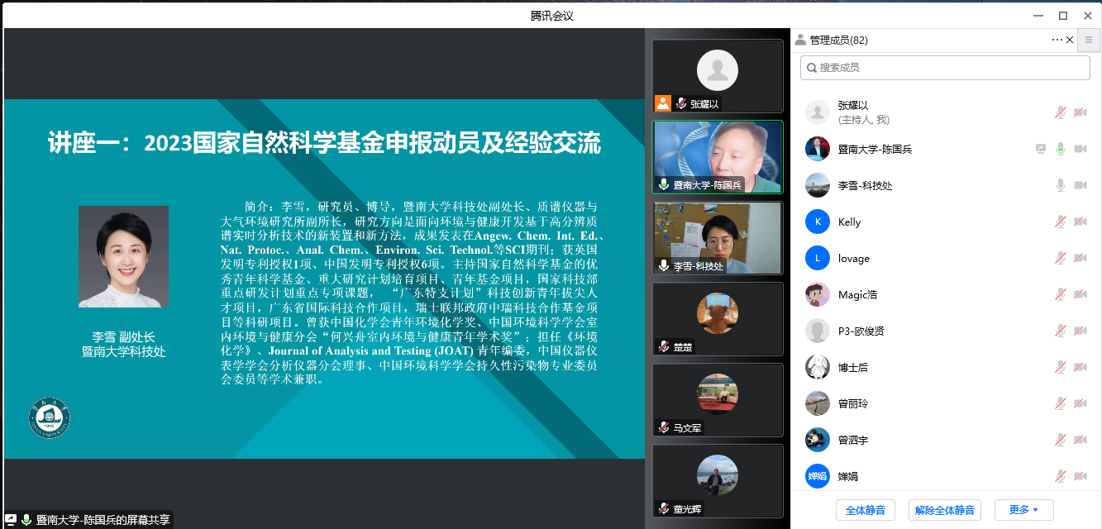The image size is (1102, 529).
Task: Open the 更多 dropdown at panel bottom
Action: (1023, 510)
